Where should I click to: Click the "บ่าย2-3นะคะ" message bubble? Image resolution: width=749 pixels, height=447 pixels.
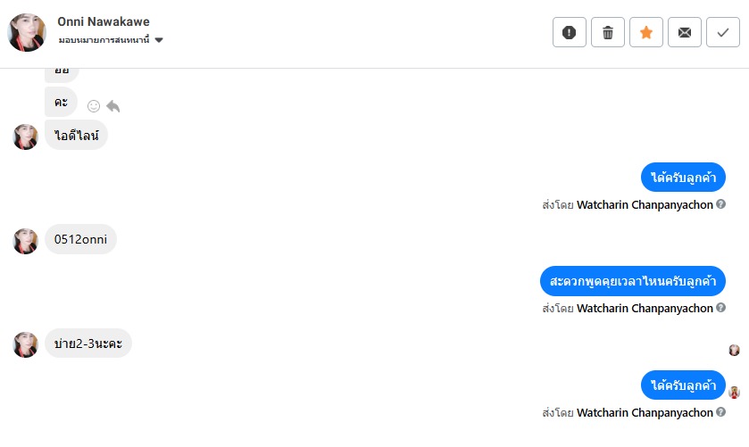pyautogui.click(x=87, y=344)
